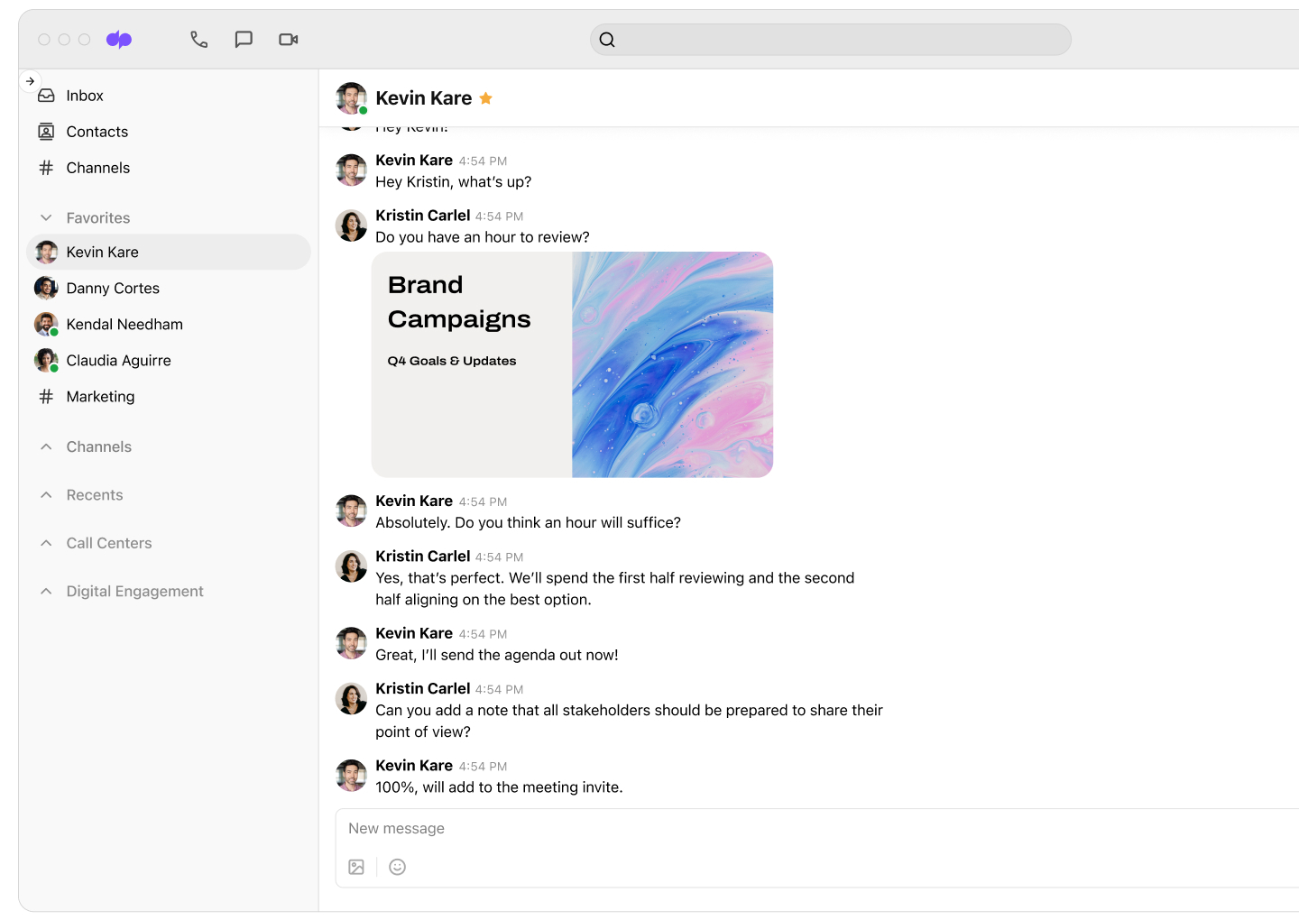Image resolution: width=1299 pixels, height=920 pixels.
Task: Open the Marketing channel
Action: (100, 396)
